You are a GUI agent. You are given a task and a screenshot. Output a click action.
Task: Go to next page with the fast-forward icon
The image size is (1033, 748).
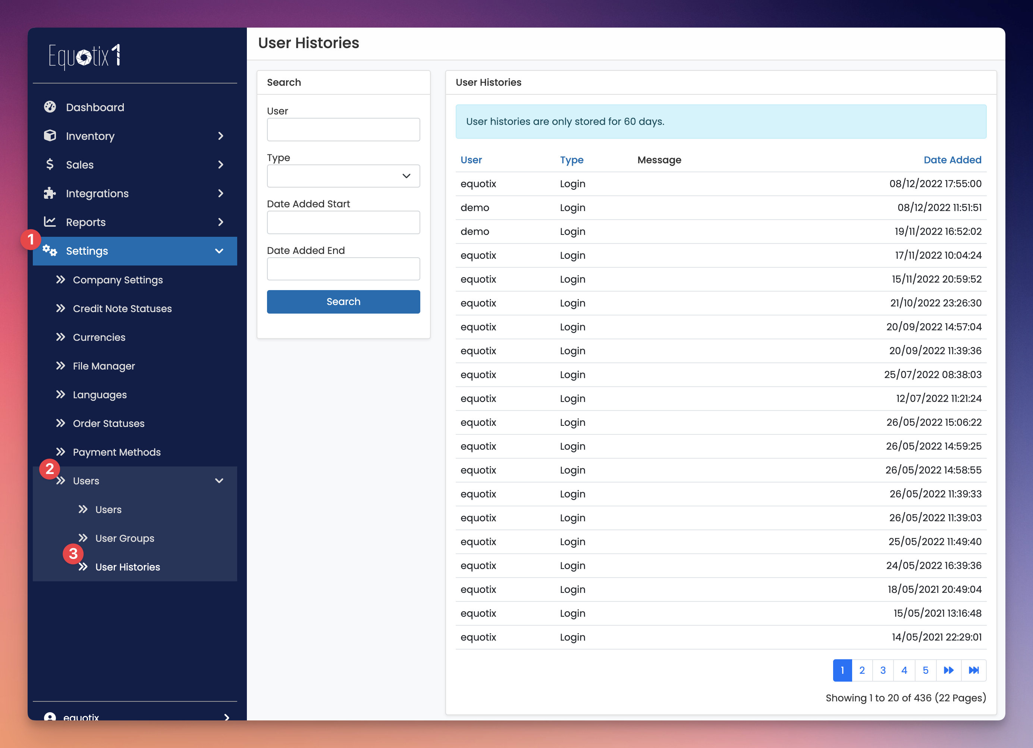(x=949, y=670)
